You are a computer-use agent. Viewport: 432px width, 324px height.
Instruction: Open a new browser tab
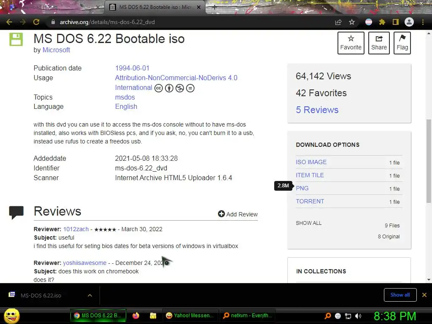pos(215,7)
